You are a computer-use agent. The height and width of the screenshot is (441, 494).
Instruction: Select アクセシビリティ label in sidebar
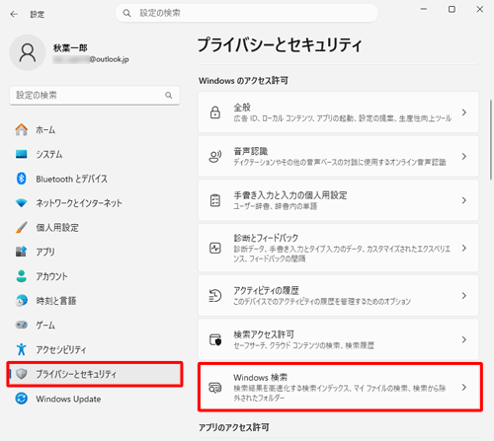pyautogui.click(x=61, y=349)
